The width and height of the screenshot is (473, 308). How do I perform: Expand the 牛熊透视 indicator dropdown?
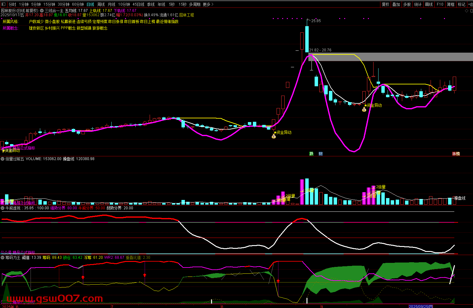pyautogui.click(x=2, y=208)
